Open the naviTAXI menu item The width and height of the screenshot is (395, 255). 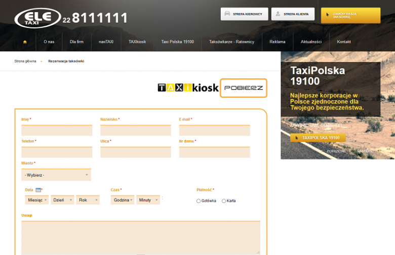pos(106,42)
